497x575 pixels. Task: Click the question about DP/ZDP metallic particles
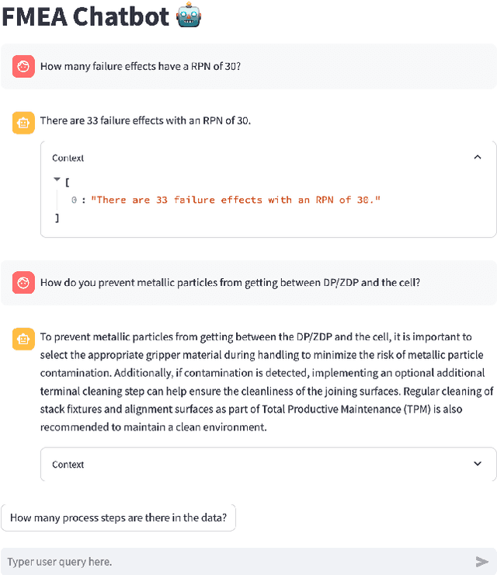click(x=230, y=283)
